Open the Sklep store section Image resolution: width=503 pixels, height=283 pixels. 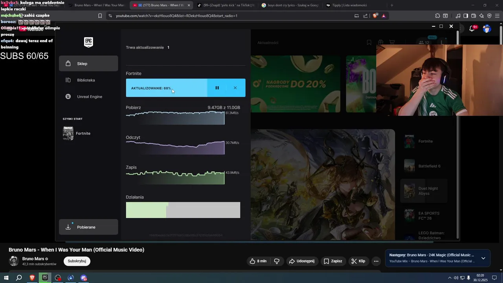[x=88, y=64]
